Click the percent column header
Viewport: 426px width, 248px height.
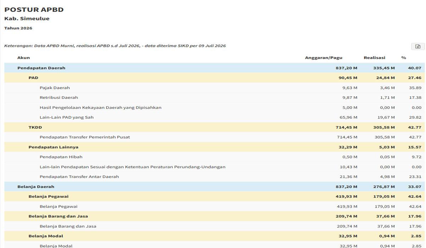coord(404,58)
